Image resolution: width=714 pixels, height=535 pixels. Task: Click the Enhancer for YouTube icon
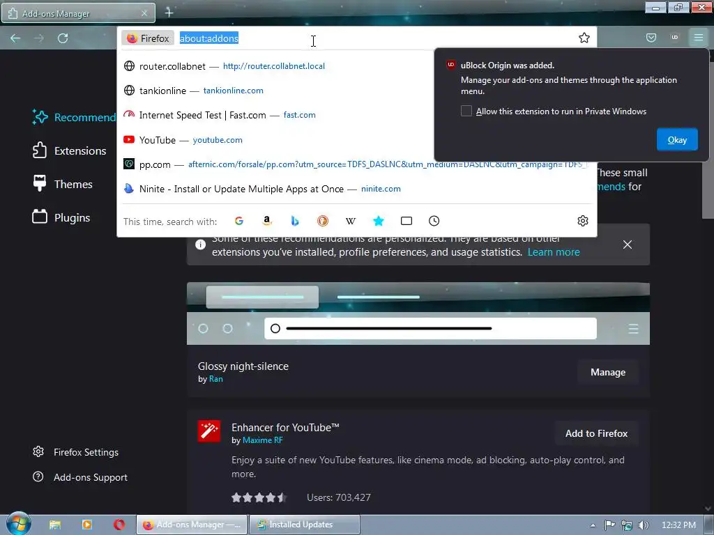pyautogui.click(x=209, y=431)
